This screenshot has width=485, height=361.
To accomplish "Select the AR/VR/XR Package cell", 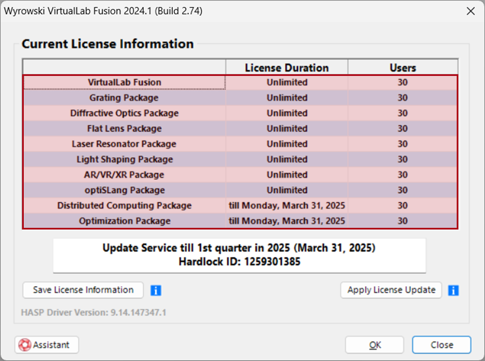I will click(124, 175).
